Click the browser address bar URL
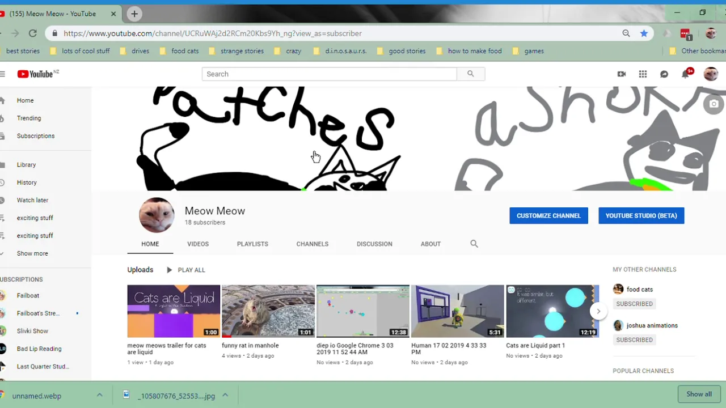The height and width of the screenshot is (408, 726). pyautogui.click(x=213, y=33)
